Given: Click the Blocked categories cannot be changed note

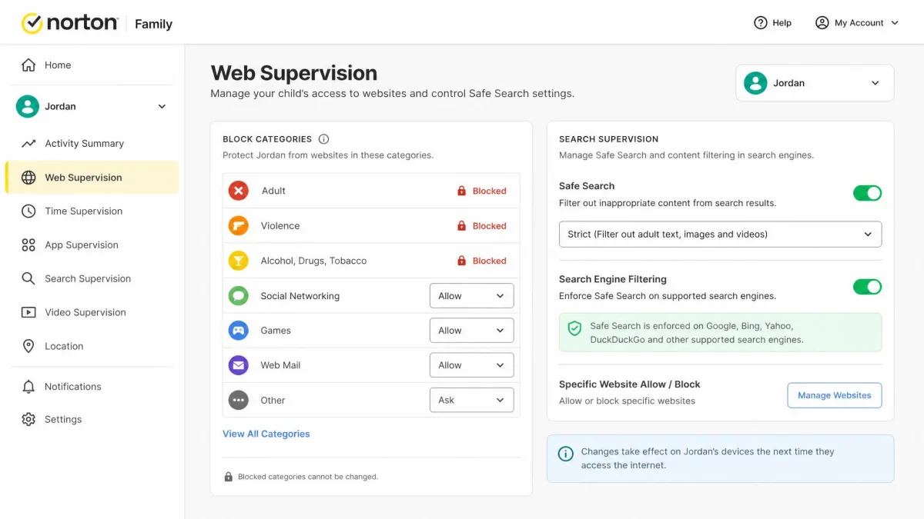Looking at the screenshot, I should [x=308, y=477].
